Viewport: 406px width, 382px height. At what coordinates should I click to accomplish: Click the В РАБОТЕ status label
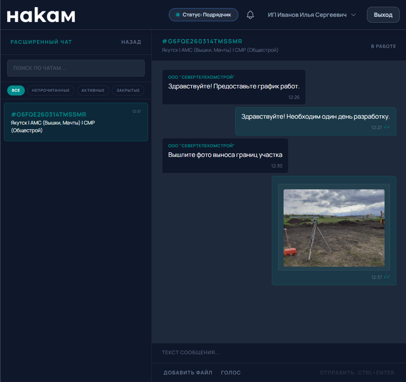tap(383, 46)
